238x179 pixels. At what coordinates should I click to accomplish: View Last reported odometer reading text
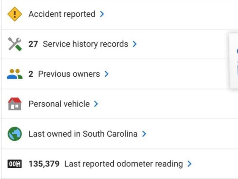(x=123, y=164)
